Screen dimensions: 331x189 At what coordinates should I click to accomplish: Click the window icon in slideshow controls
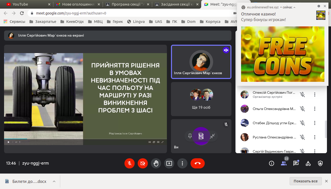coord(154,142)
